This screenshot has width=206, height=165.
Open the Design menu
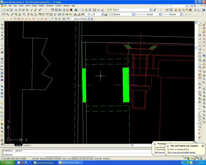coord(35,6)
